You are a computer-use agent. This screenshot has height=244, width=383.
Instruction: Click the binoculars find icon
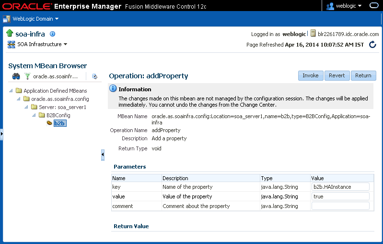point(16,76)
